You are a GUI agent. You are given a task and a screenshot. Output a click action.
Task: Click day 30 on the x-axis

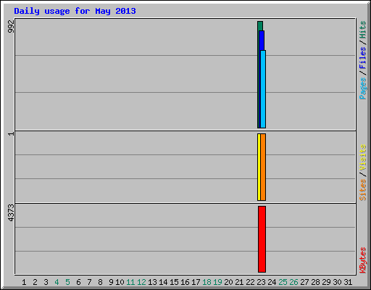click(337, 282)
